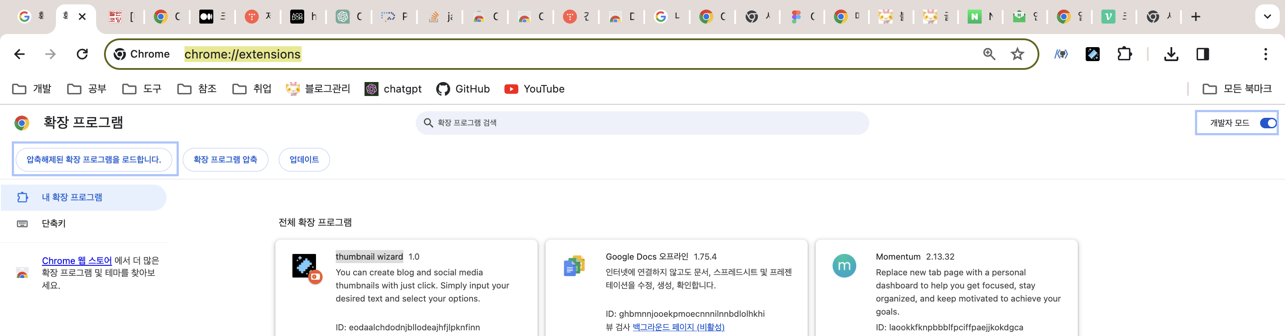
Task: Click the keyboard icon beside 단축키
Action: (x=22, y=224)
